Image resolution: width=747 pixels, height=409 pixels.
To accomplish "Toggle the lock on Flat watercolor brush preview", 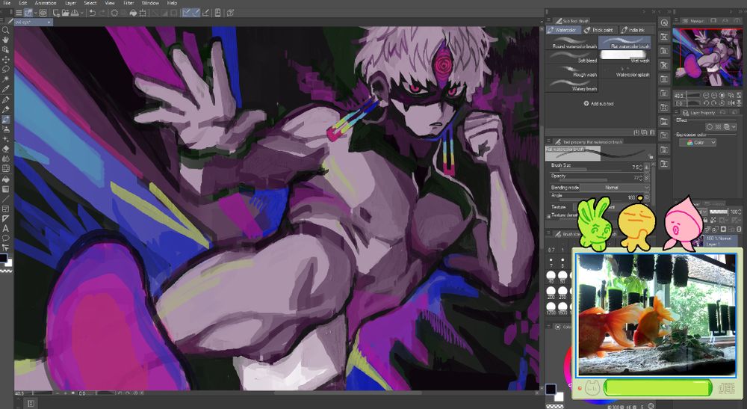I will pyautogui.click(x=651, y=157).
